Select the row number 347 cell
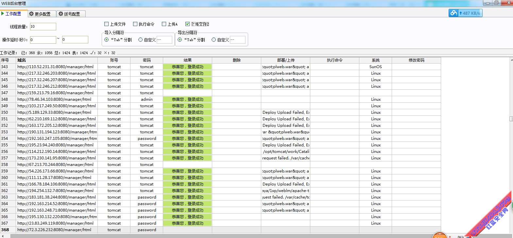This screenshot has height=238, width=513. (x=8, y=93)
